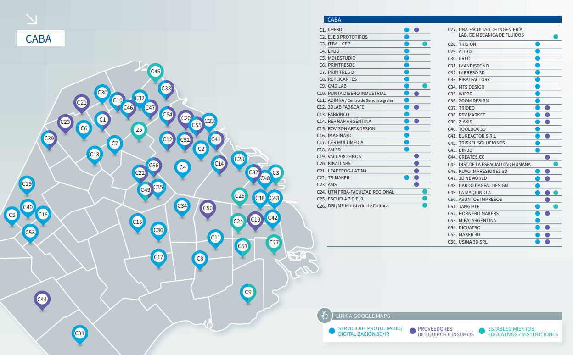Open the C30 map pin
This screenshot has height=355, width=573.
click(102, 94)
